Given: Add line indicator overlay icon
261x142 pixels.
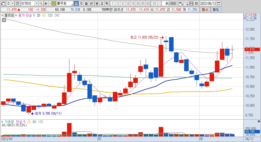Looking at the screenshot, I should pyautogui.click(x=187, y=3).
